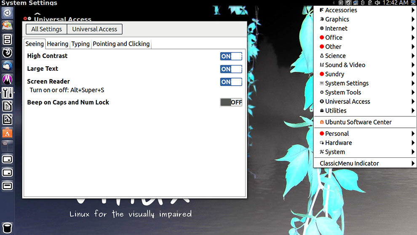This screenshot has width=417, height=235.
Task: Click the ClassicMenu foot indicator icon
Action: 348,3
